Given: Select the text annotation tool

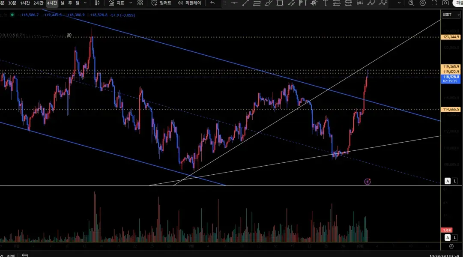Looking at the screenshot, I should [x=326, y=3].
